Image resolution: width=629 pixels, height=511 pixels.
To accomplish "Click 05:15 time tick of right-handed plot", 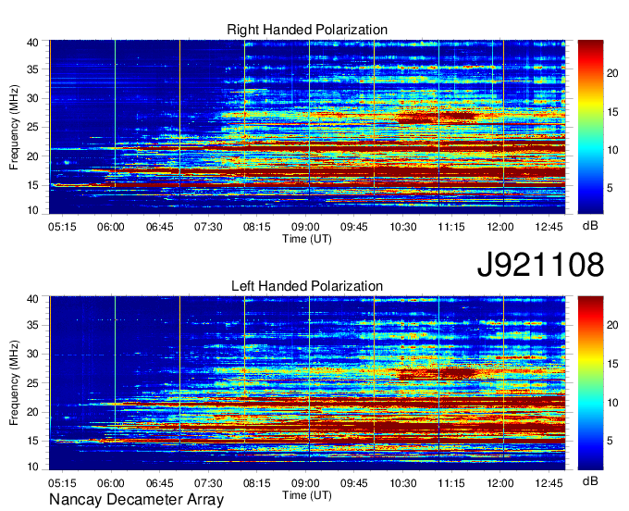I will click(x=62, y=227).
